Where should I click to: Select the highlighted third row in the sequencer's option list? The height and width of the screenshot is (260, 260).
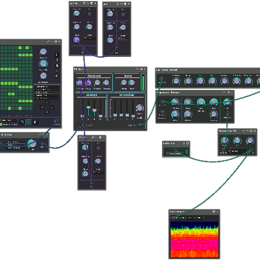tap(47, 92)
